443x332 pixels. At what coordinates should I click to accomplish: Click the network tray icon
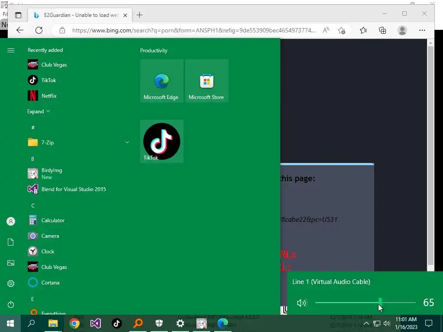click(377, 323)
